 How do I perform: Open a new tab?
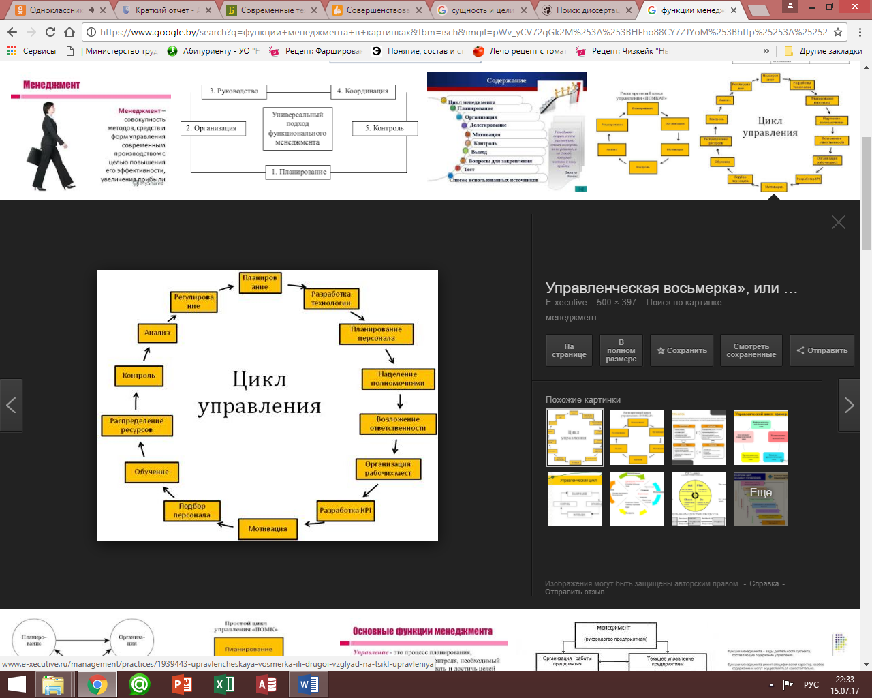(758, 11)
